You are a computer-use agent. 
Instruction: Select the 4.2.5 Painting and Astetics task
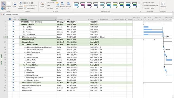click(x=33, y=78)
